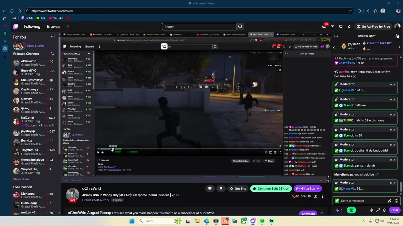
Task: Open stream options three-dots menu
Action: 322,196
